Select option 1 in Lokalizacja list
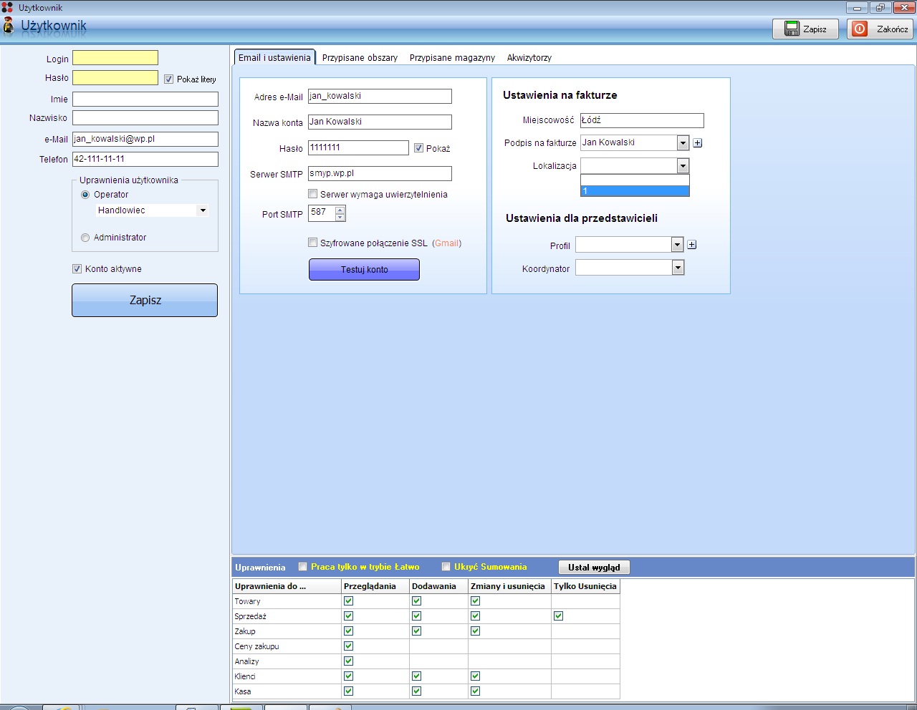917x710 pixels. click(635, 191)
